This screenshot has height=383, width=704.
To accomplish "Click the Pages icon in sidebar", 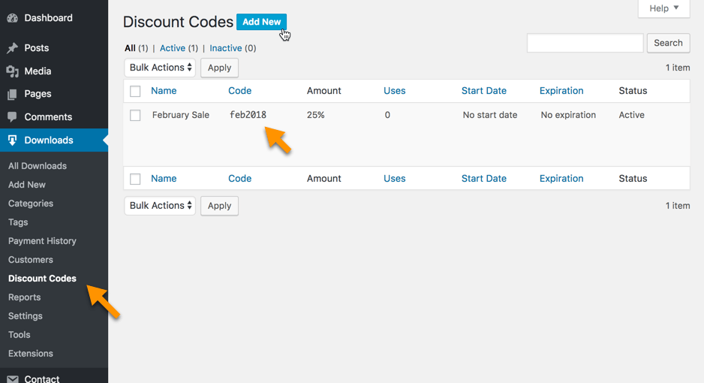I will tap(12, 95).
